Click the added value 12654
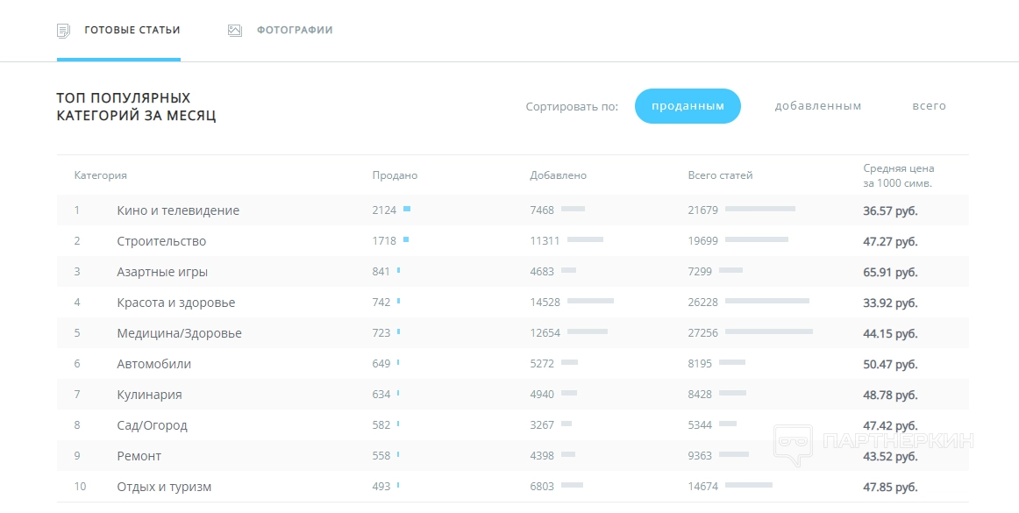 [x=545, y=333]
